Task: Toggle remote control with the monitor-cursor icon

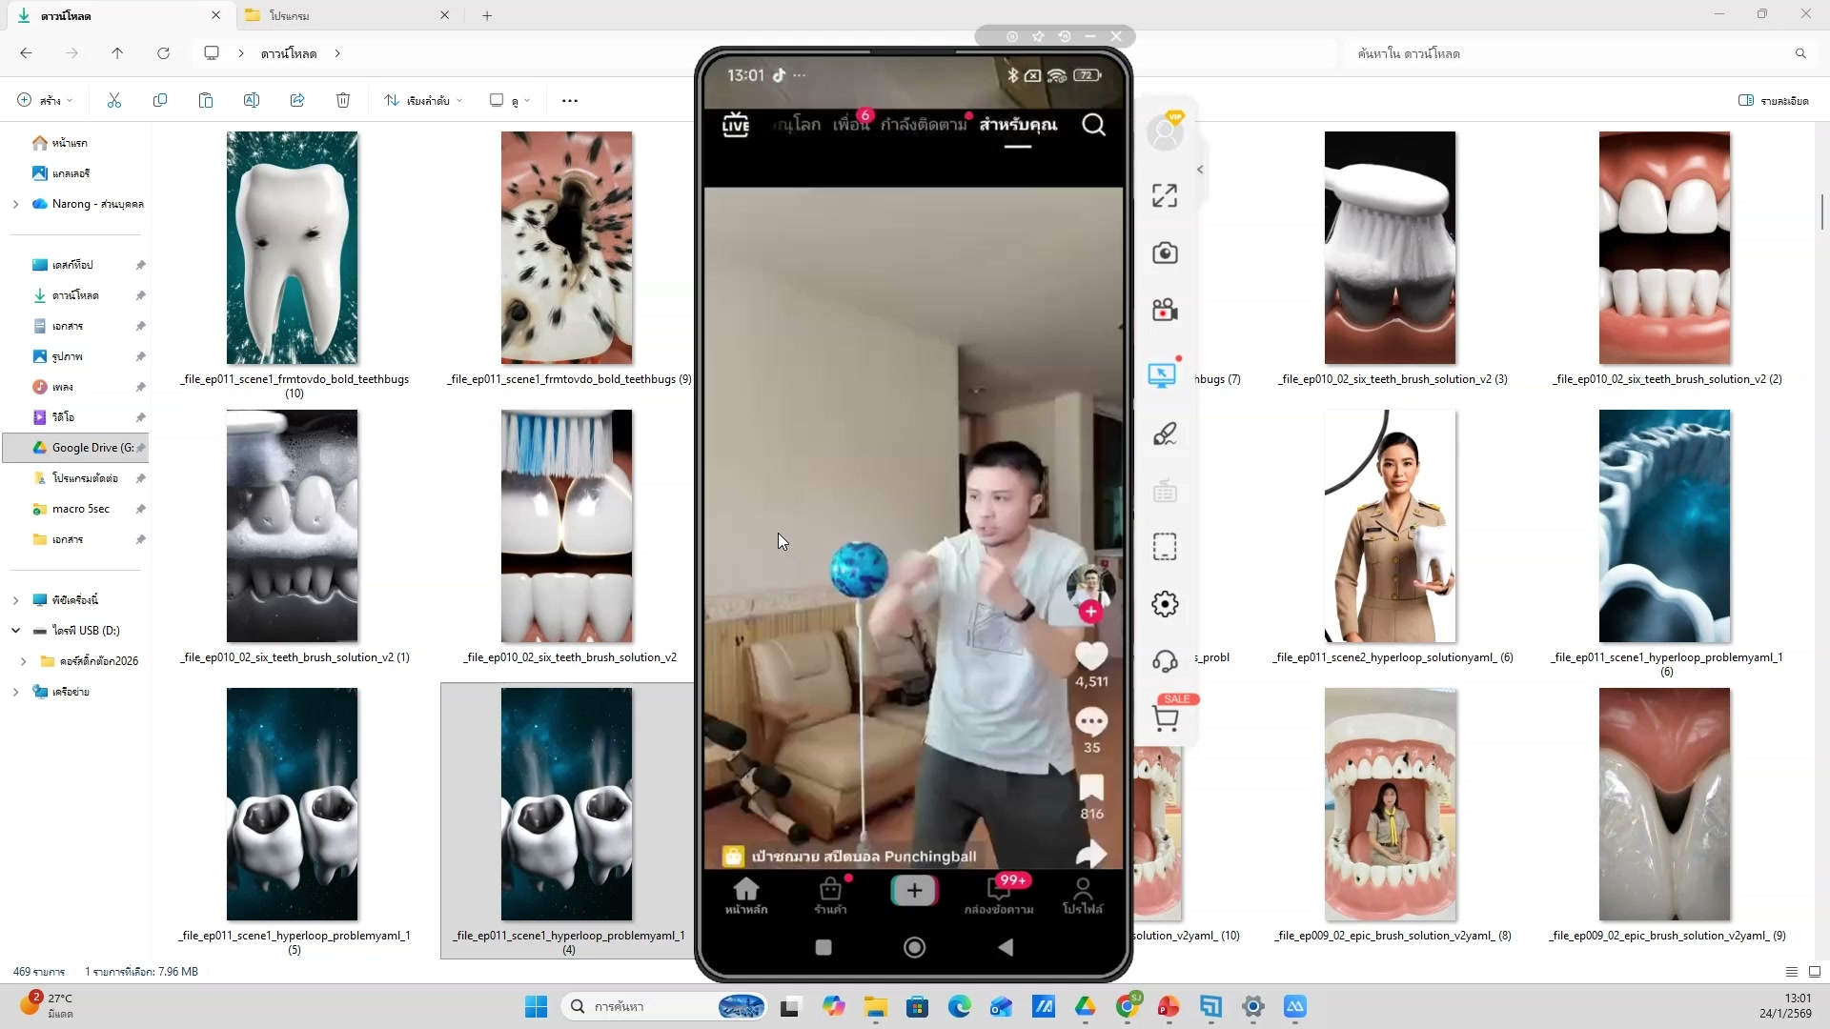Action: 1162,374
